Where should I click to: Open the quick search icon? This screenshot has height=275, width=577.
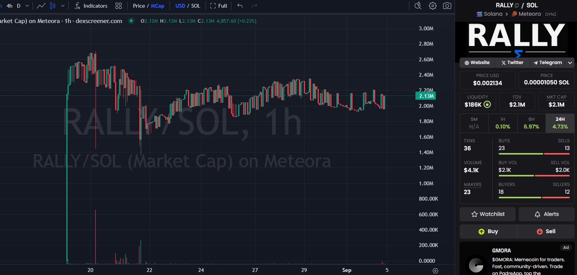point(419,6)
